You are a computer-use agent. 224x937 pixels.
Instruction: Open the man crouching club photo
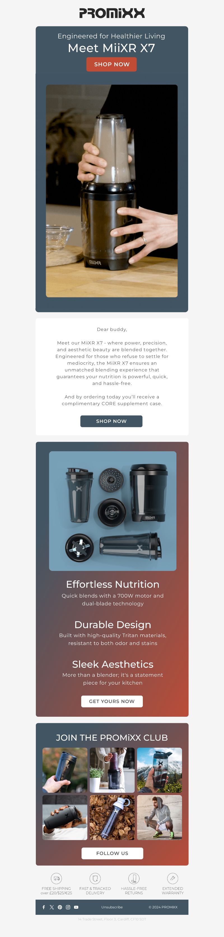point(160,817)
